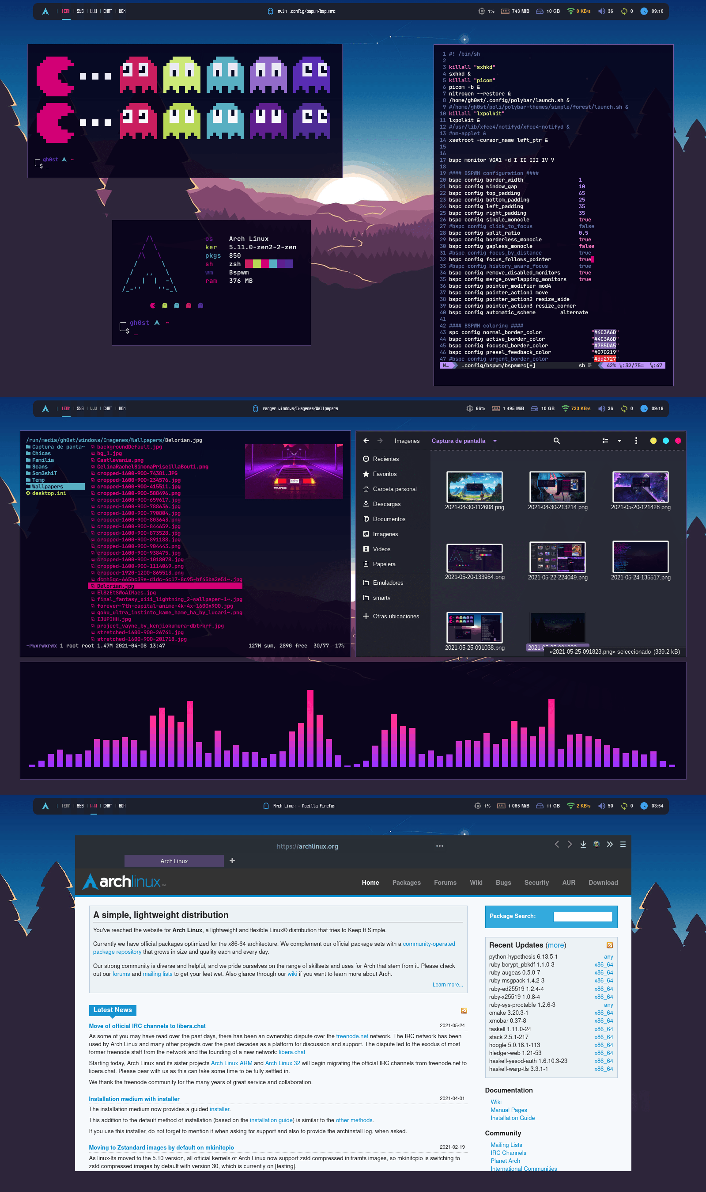Click Arch Linux logo on website
Screen dimensions: 706x1192
[124, 881]
